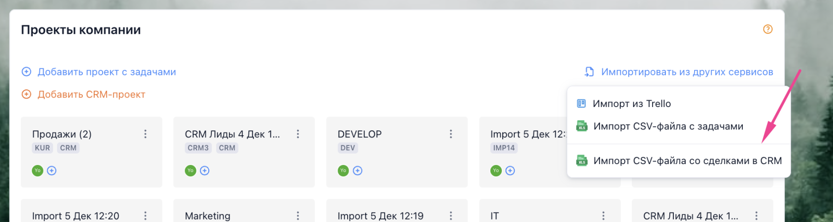Screen dimensions: 833x222
Task: Click the IMP14 tag on the Import card
Action: pos(504,148)
